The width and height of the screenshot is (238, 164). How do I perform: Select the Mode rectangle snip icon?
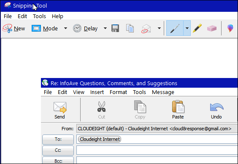(x=36, y=28)
